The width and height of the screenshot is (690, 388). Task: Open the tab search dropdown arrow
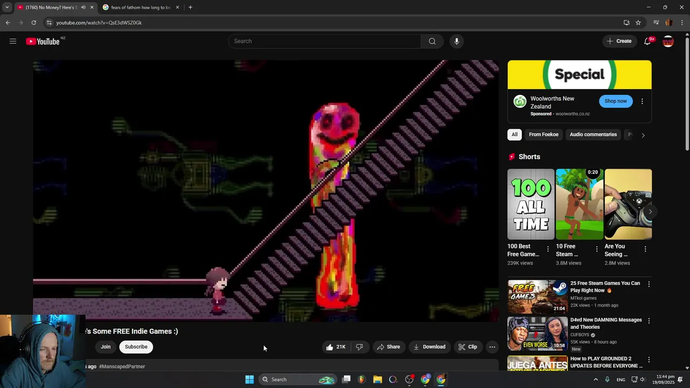pos(7,8)
